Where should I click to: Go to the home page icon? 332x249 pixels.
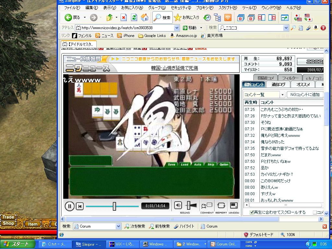point(145,18)
